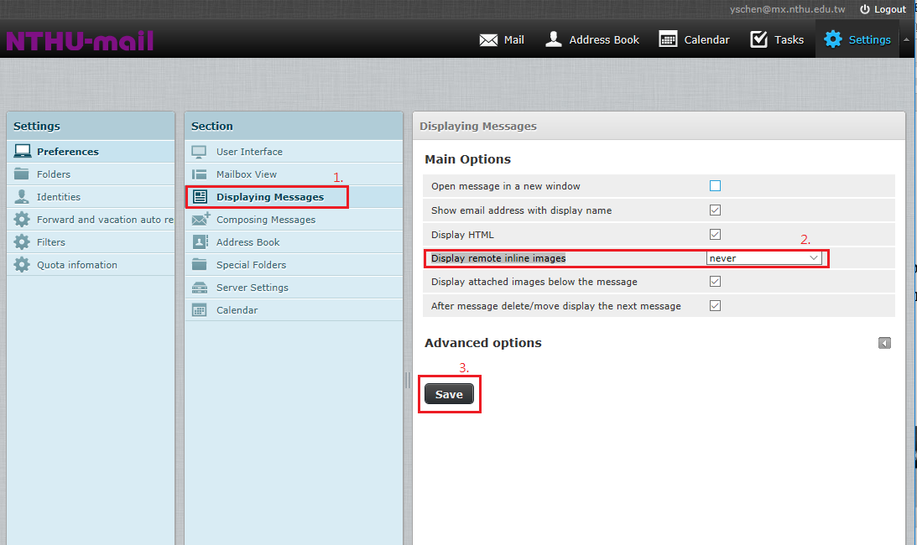Click the Logout power icon

point(865,9)
